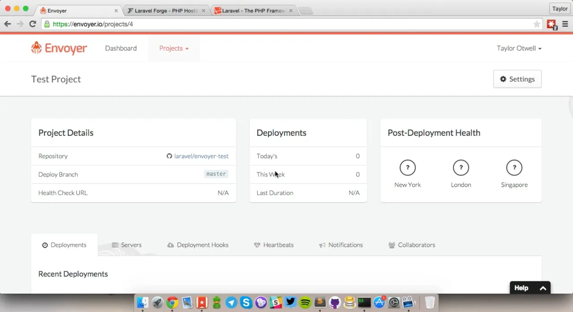The width and height of the screenshot is (573, 312).
Task: Open Sequel Pro from the dock
Action: pos(349,303)
